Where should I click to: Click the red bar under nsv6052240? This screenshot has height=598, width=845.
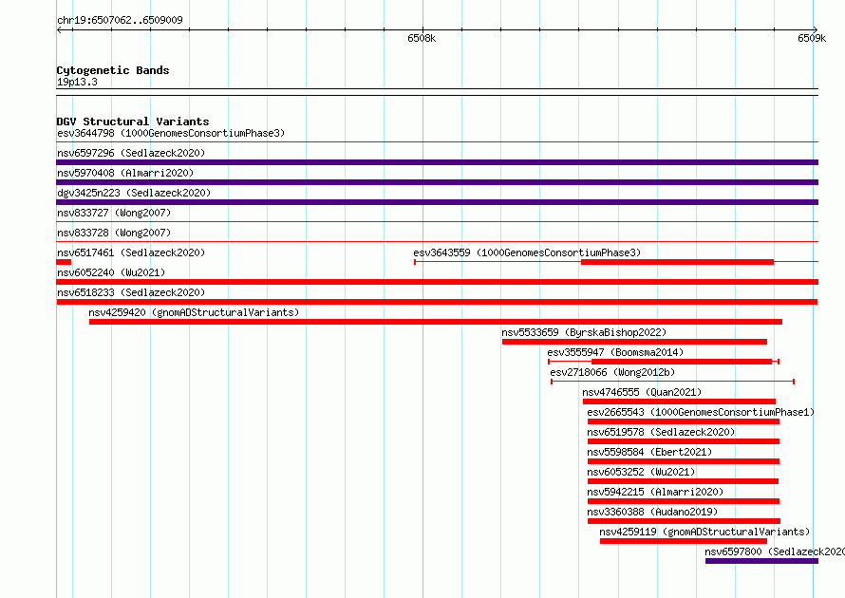[437, 282]
